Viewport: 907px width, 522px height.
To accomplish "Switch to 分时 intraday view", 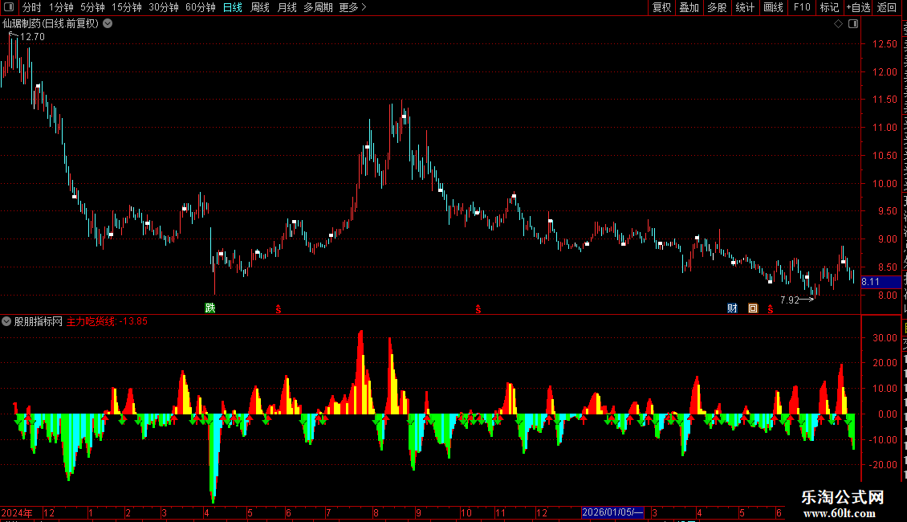I will (x=32, y=7).
